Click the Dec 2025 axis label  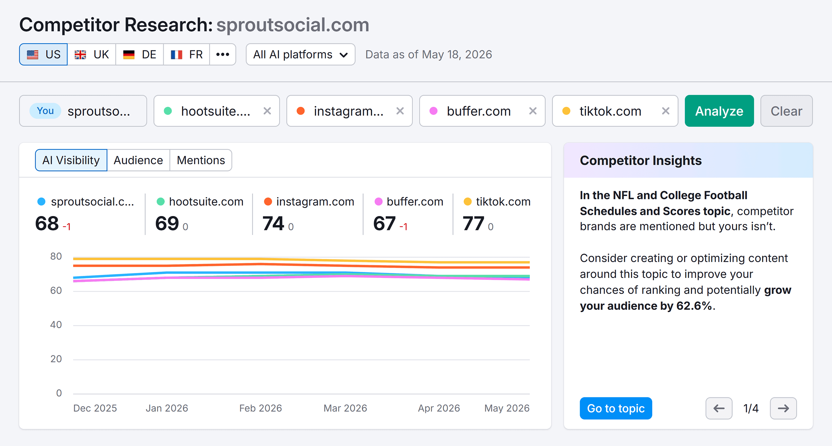pos(95,408)
